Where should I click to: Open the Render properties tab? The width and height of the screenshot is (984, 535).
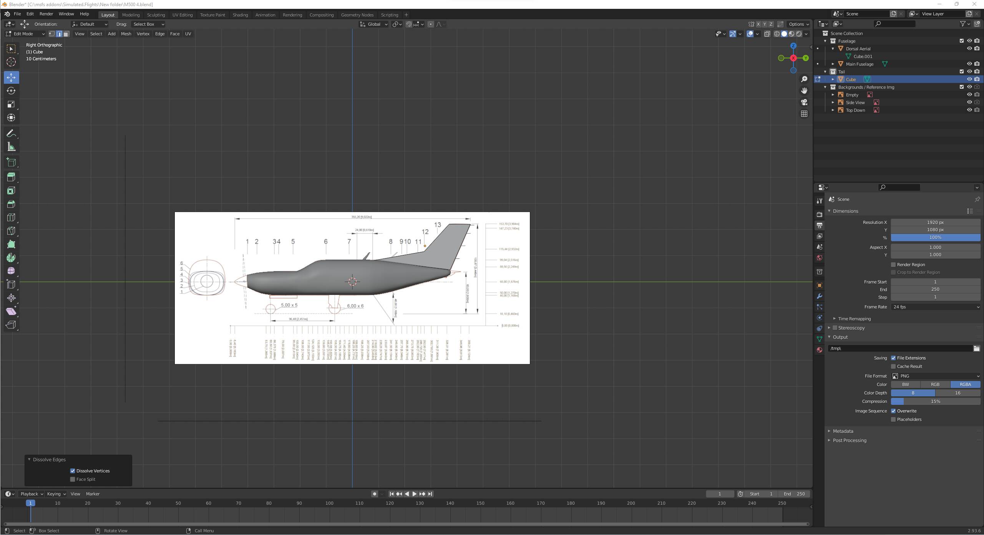820,214
